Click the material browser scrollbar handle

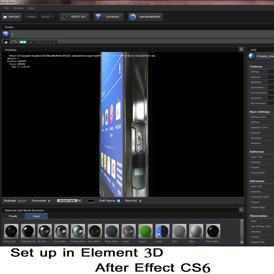[x=242, y=232]
